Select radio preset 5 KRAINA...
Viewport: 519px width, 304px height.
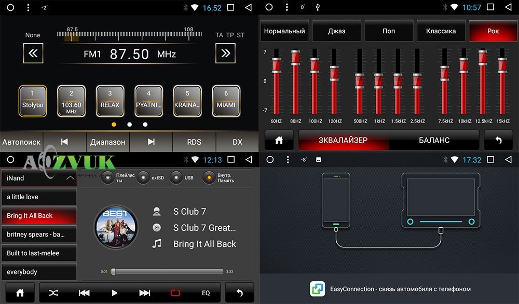187,101
